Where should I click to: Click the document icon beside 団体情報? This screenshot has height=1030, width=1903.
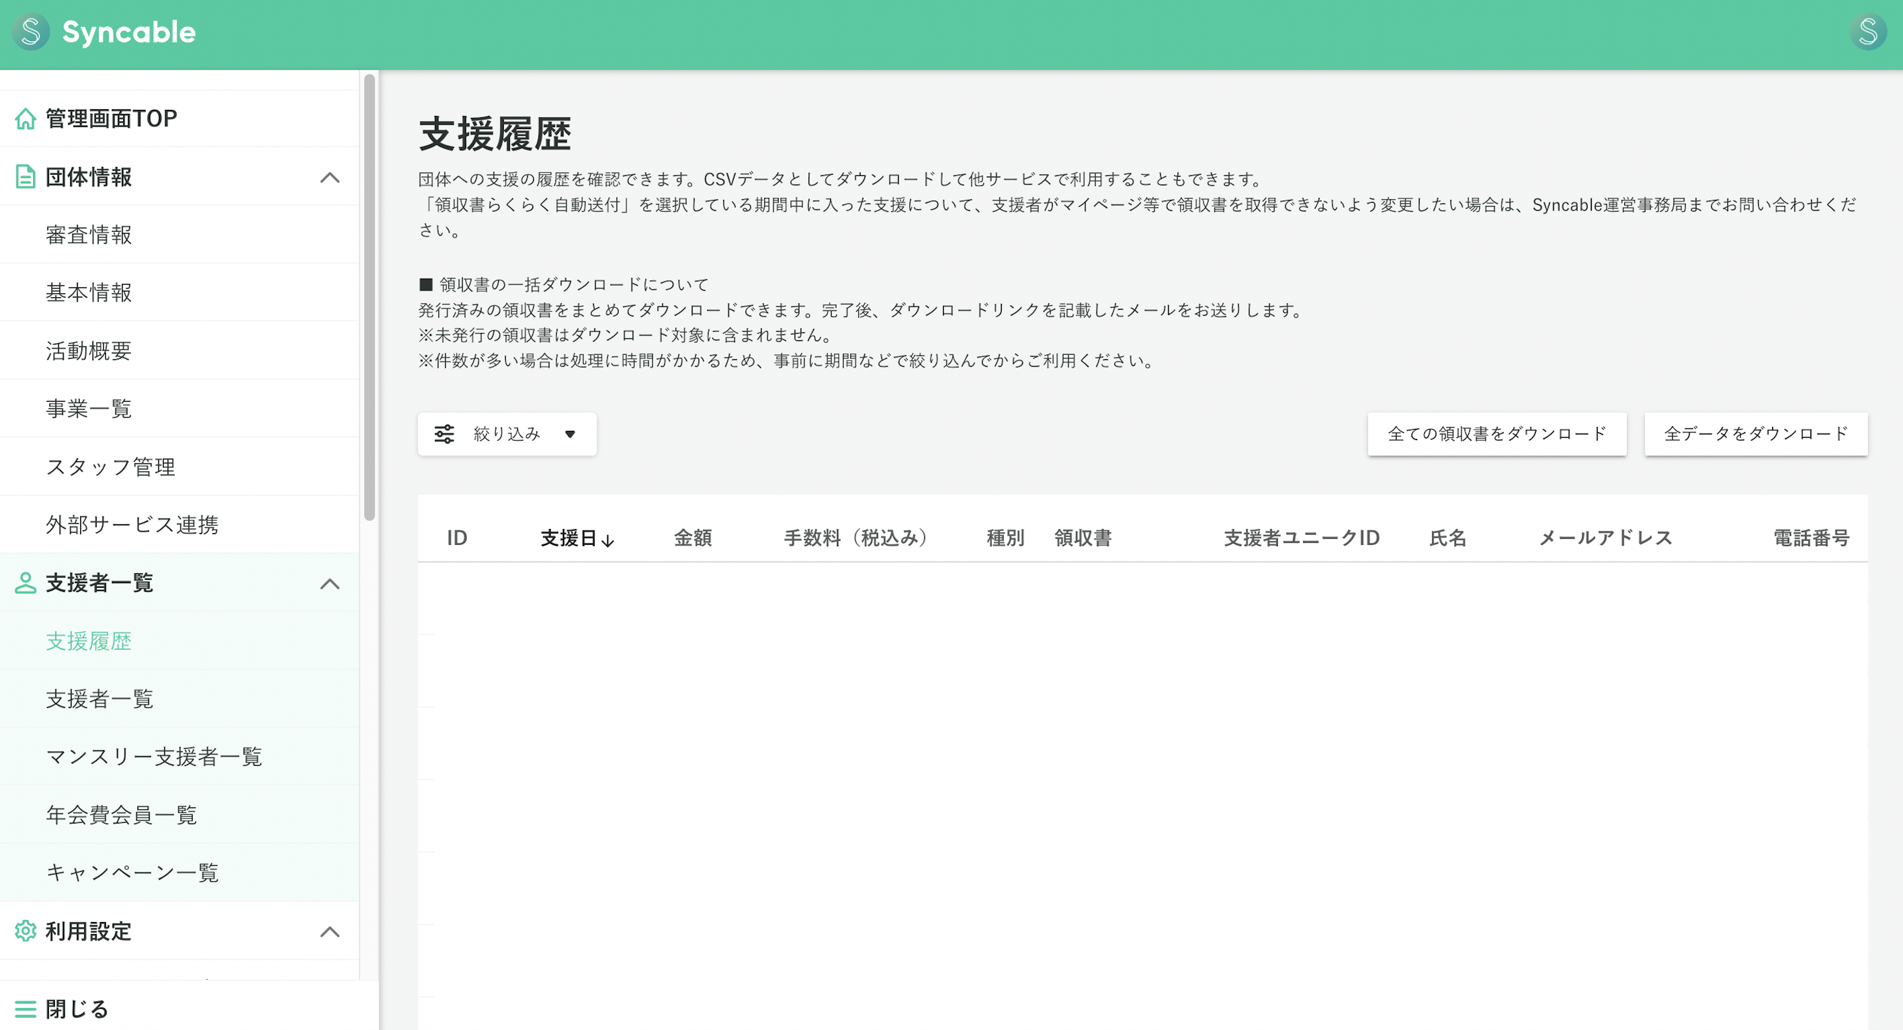26,177
